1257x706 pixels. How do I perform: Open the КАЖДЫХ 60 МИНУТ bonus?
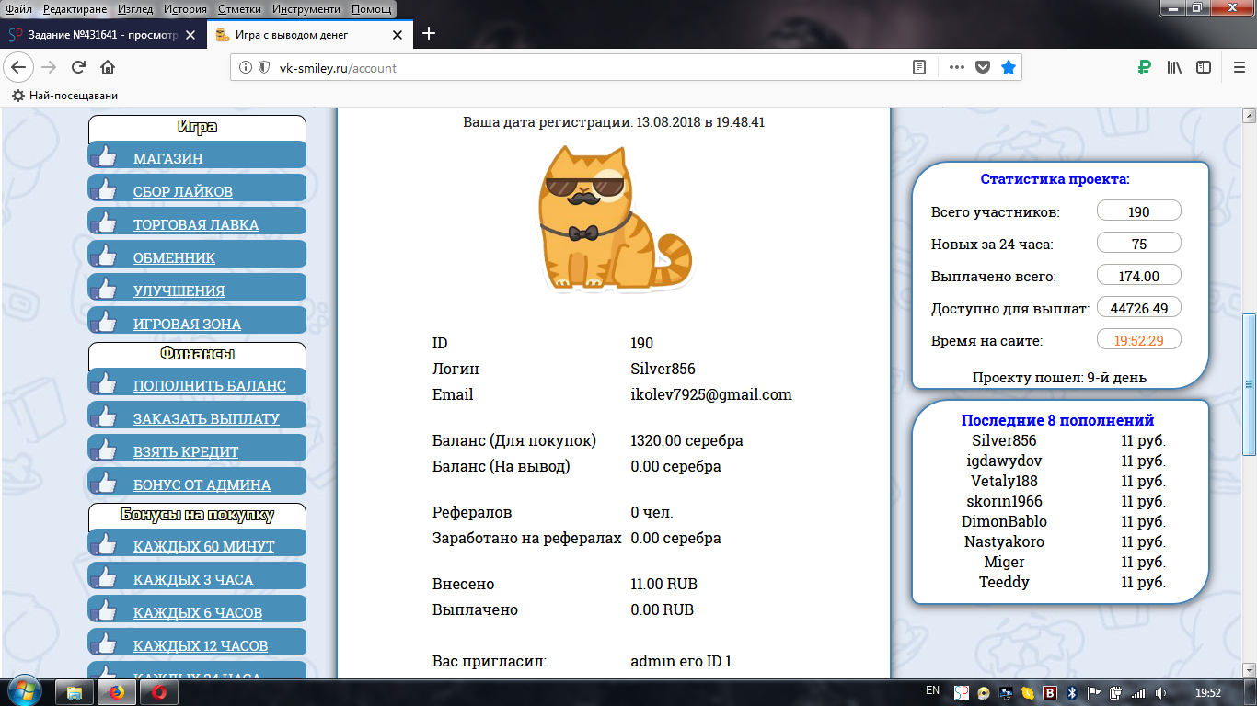[x=204, y=546]
